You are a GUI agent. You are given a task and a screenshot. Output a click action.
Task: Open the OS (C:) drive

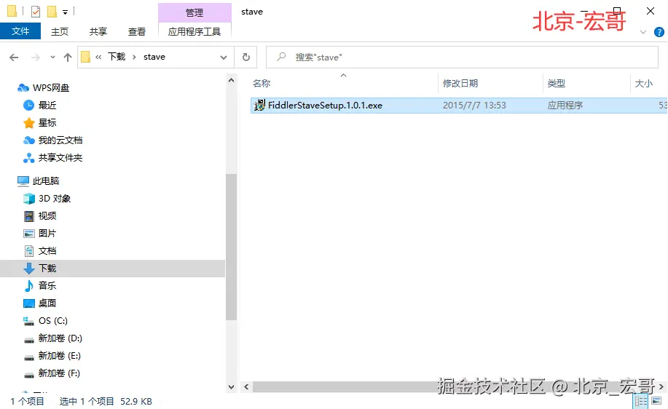[53, 320]
